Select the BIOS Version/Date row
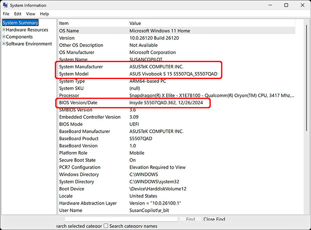Viewport: 311px width, 230px height. [x=78, y=103]
